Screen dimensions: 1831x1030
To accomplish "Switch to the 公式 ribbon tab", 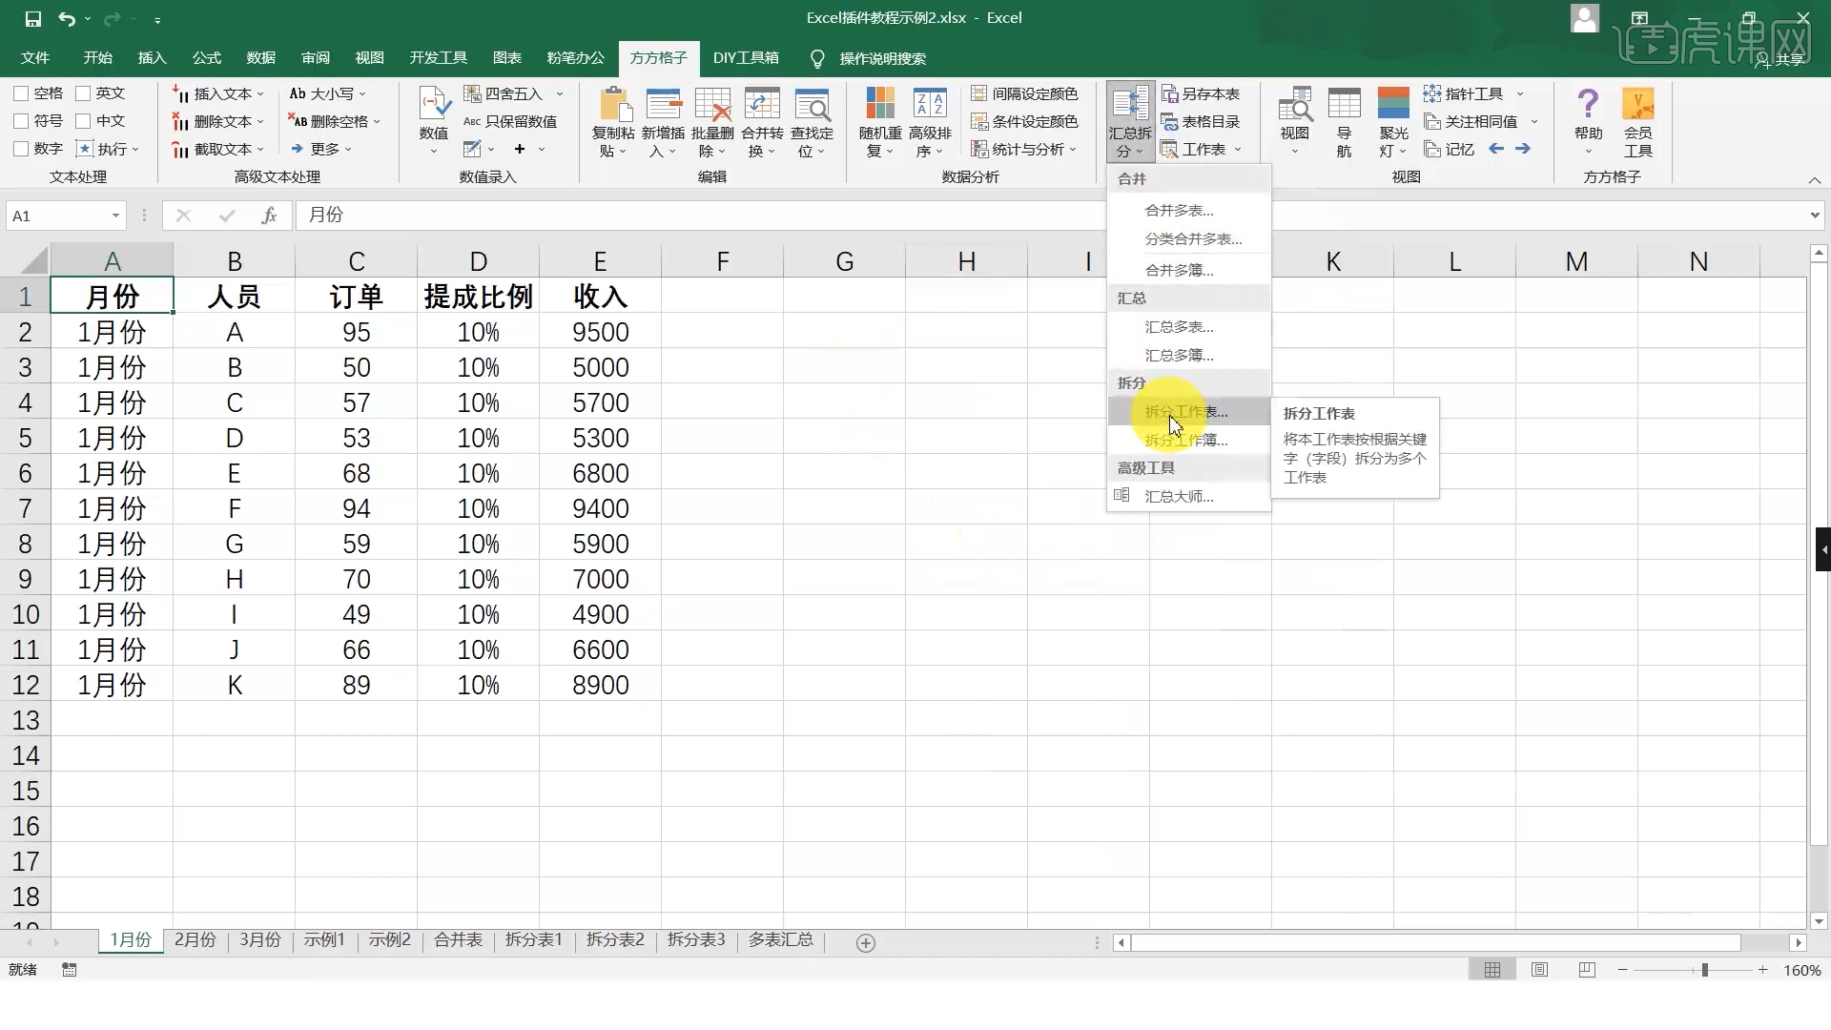I will pyautogui.click(x=206, y=58).
